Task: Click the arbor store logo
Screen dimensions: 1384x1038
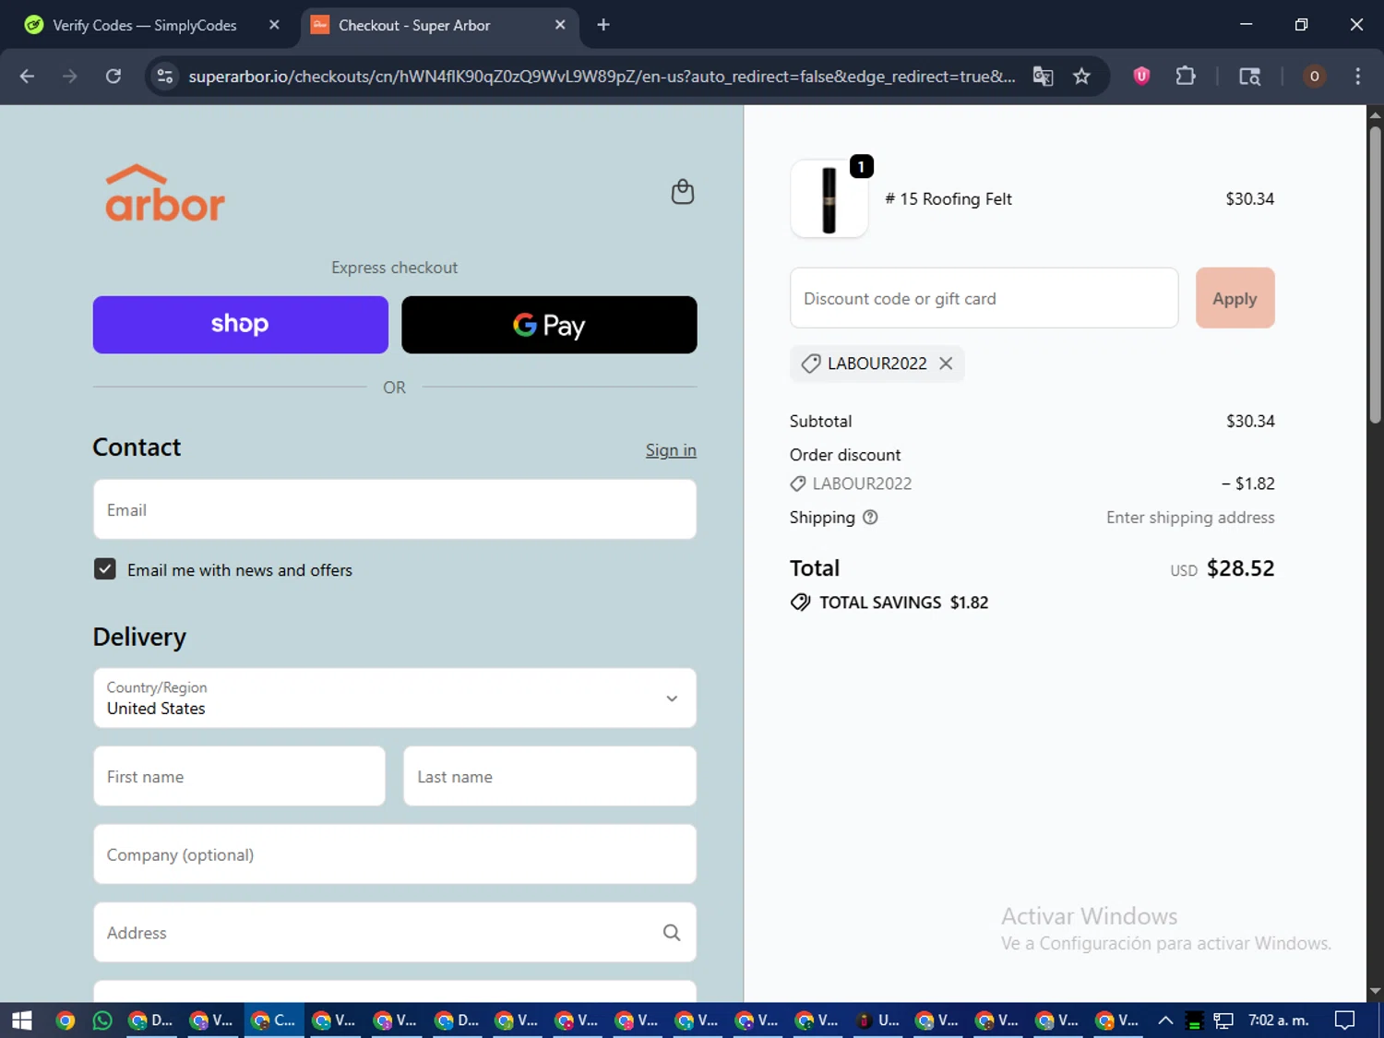Action: coord(165,194)
